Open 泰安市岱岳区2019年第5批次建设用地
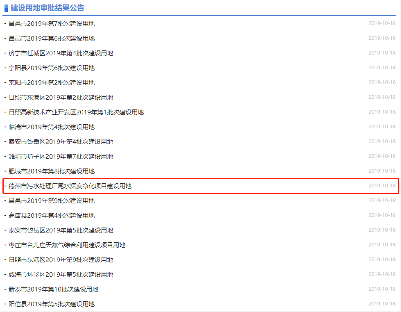 pyautogui.click(x=61, y=230)
